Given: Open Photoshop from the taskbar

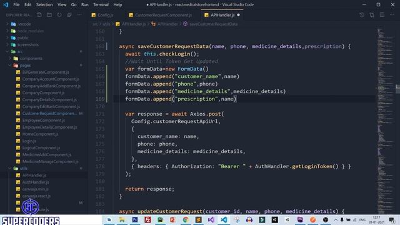Looking at the screenshot, I should (135, 219).
